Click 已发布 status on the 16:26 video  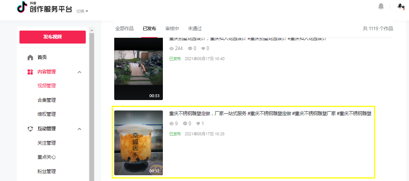pos(175,134)
